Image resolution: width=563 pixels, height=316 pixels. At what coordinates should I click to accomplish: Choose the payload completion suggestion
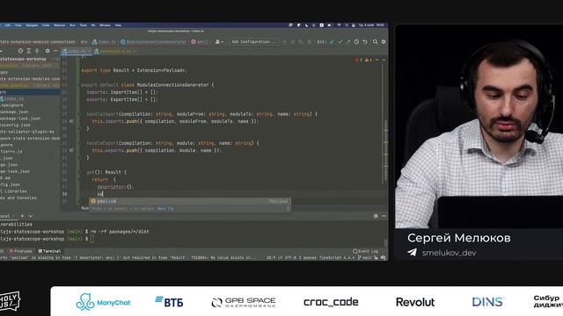coord(190,201)
